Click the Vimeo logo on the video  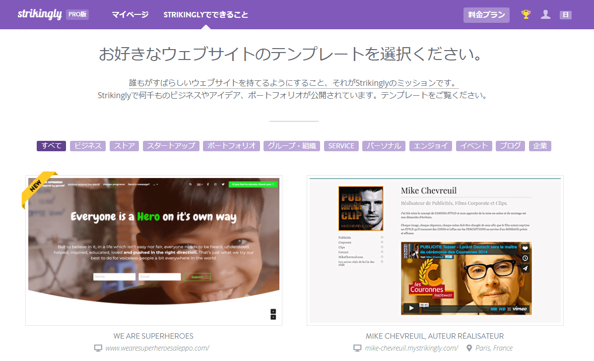tap(520, 309)
